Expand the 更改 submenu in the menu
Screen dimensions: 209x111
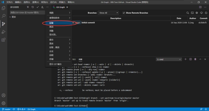click(x=59, y=44)
